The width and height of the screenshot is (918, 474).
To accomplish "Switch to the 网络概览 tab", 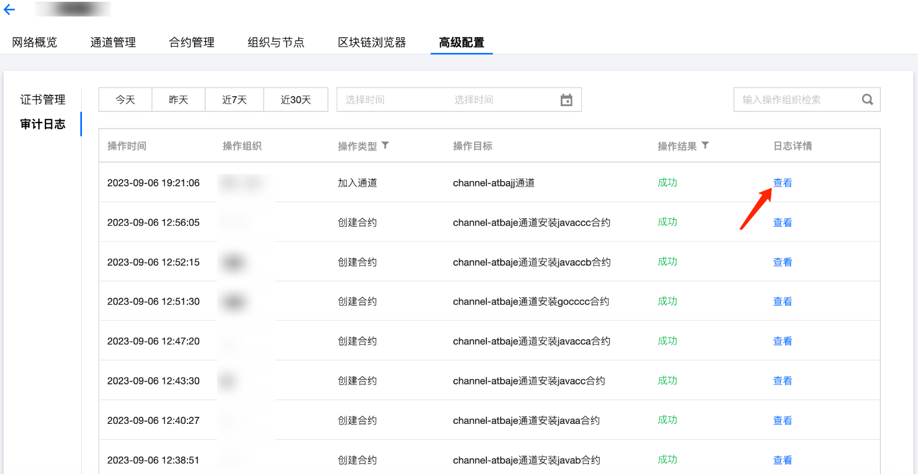I will tap(35, 42).
